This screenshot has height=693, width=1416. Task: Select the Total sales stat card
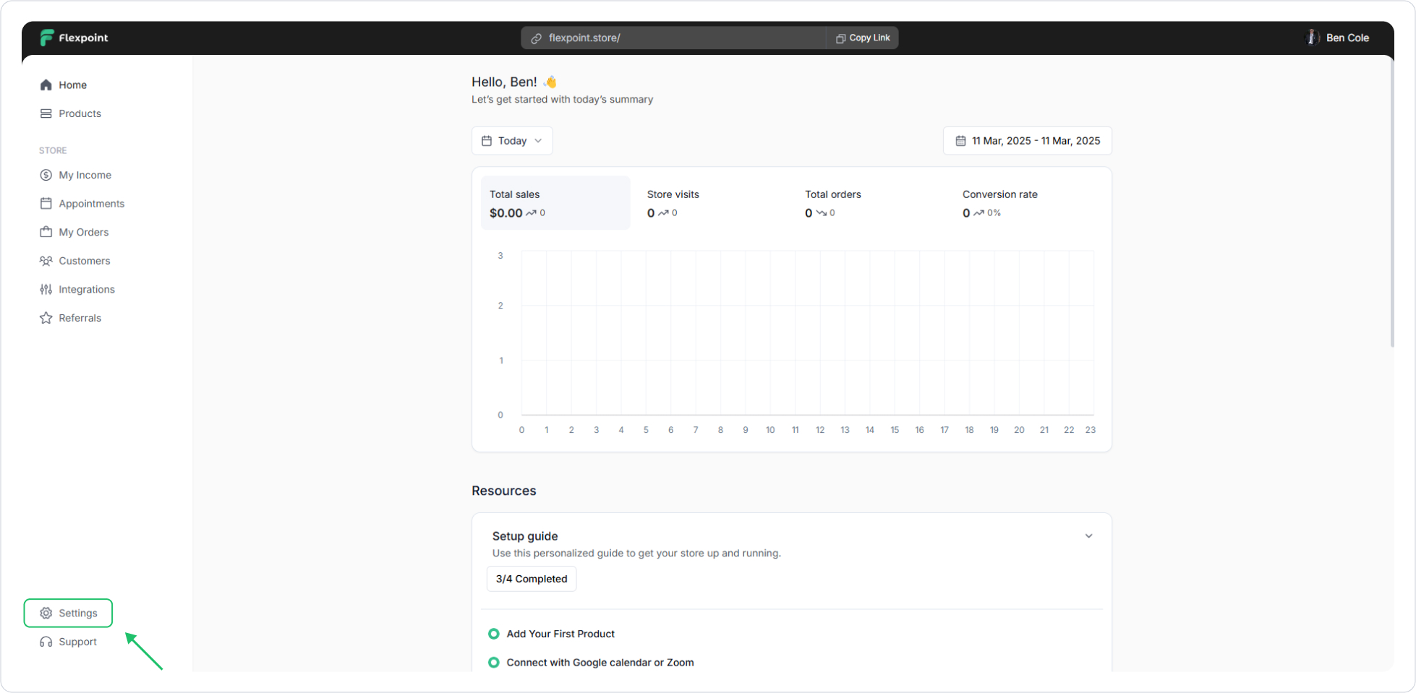click(x=555, y=203)
